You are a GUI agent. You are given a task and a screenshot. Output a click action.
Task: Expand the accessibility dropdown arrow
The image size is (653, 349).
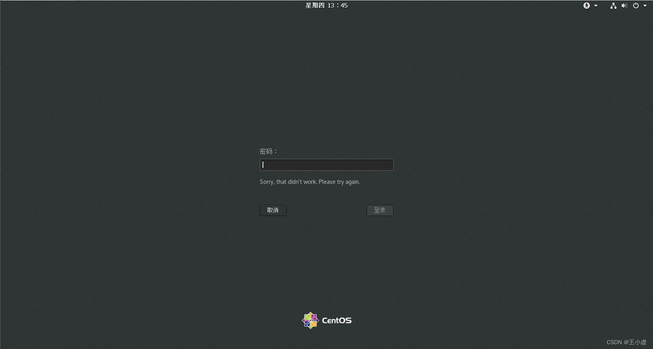[596, 6]
